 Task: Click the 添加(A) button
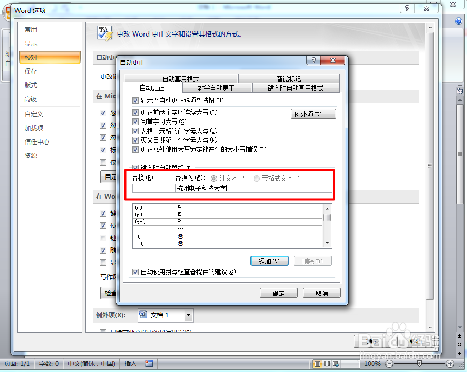tap(269, 261)
